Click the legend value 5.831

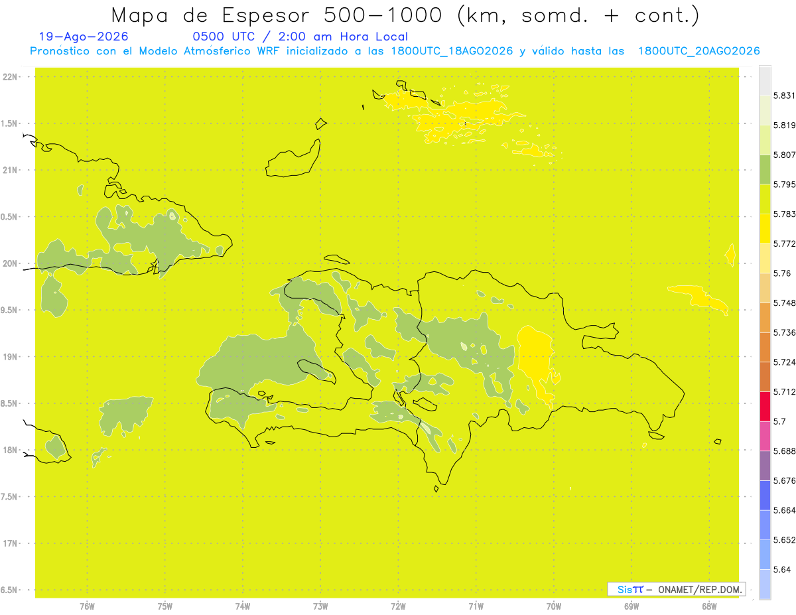(x=785, y=96)
